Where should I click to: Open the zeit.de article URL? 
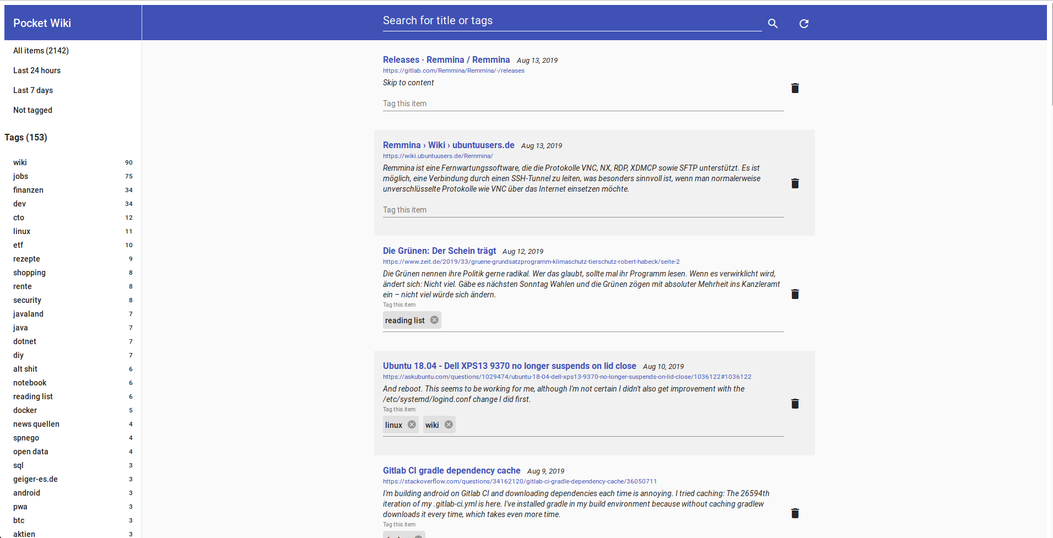point(531,262)
